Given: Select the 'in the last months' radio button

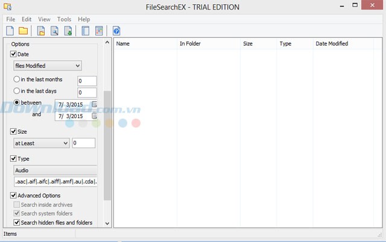Looking at the screenshot, I should pos(16,79).
